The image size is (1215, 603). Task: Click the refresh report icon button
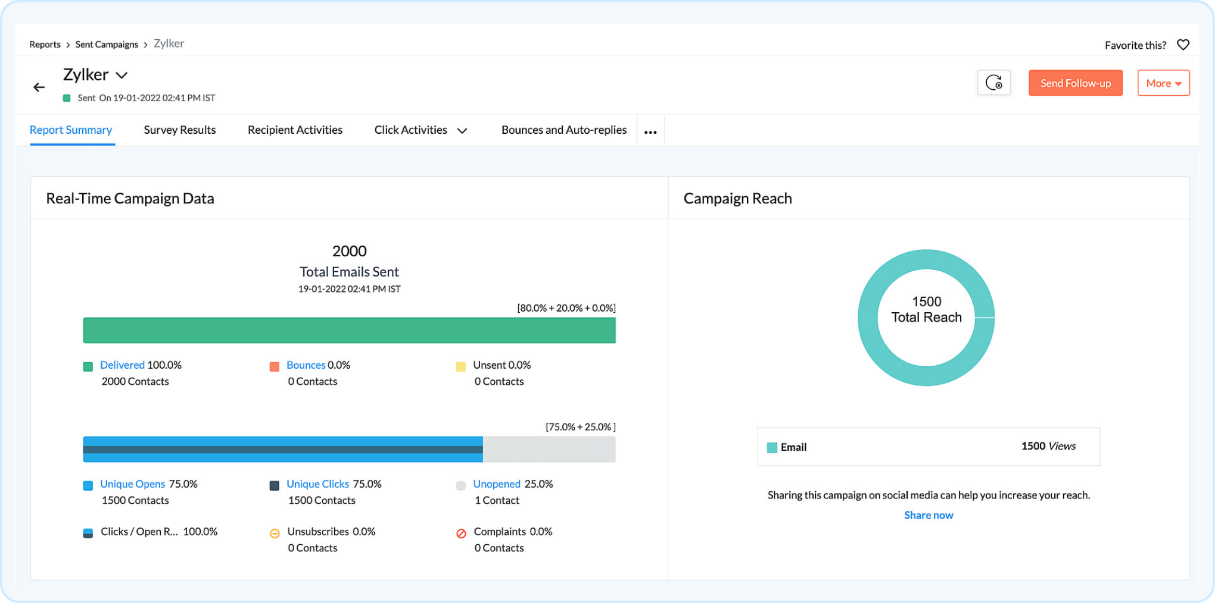click(x=993, y=83)
